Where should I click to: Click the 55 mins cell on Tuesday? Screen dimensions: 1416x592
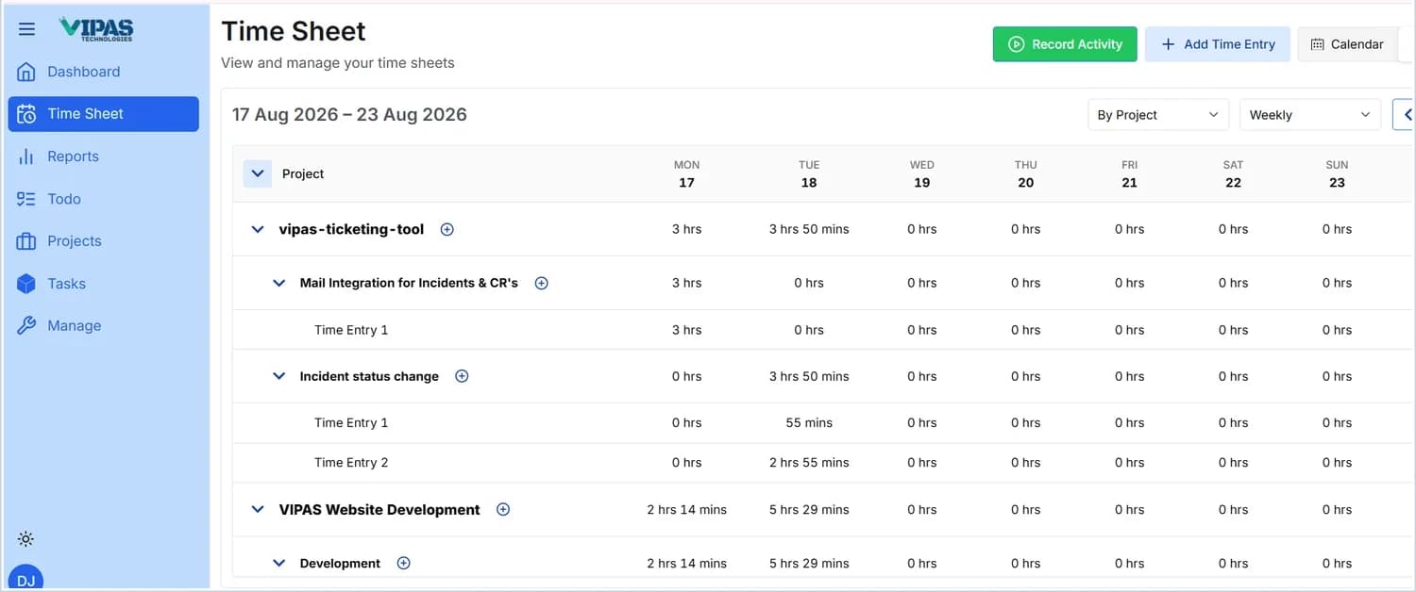809,422
